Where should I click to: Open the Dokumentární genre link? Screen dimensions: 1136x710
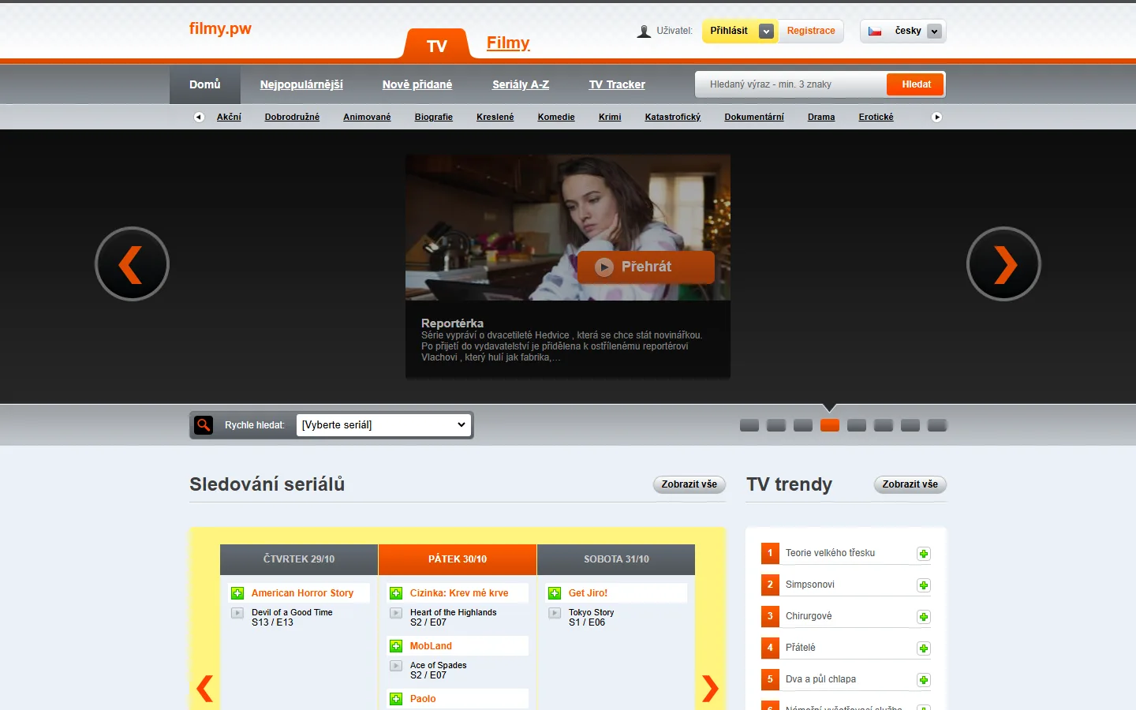click(754, 117)
